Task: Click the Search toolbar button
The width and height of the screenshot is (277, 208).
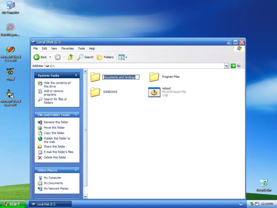Action: (85, 57)
